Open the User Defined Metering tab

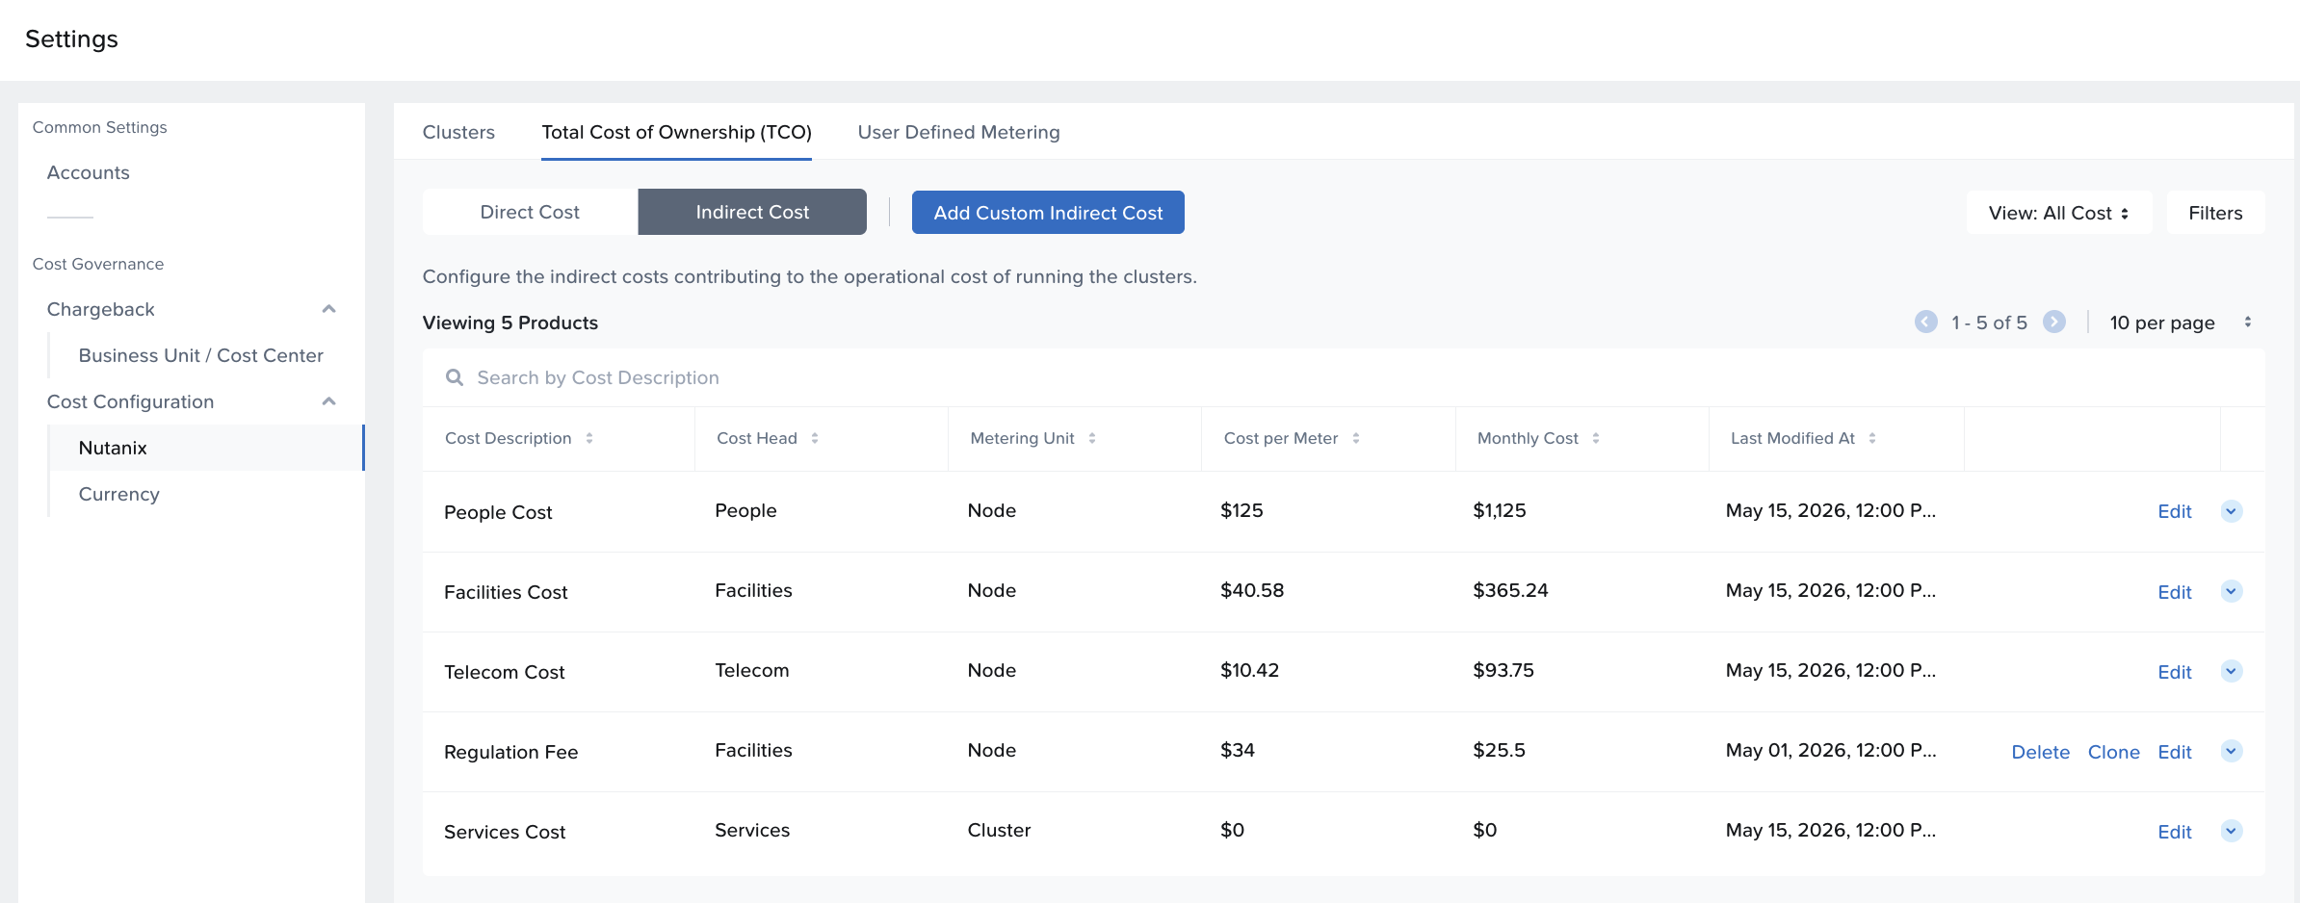point(958,132)
